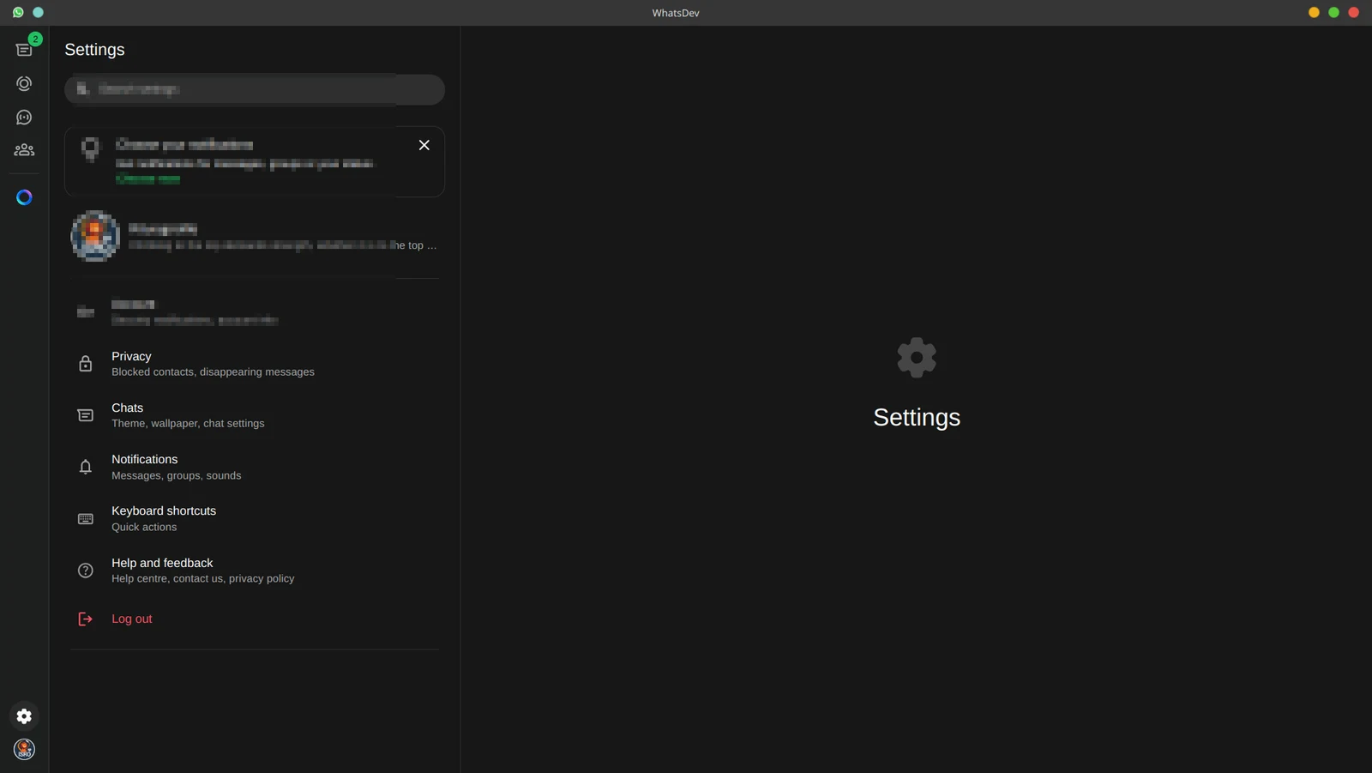Viewport: 1372px width, 773px height.
Task: Click the keyboard icon for shortcuts
Action: 86,519
